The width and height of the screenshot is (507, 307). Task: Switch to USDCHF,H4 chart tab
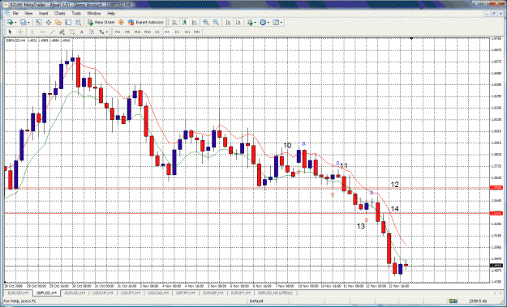tap(102, 292)
